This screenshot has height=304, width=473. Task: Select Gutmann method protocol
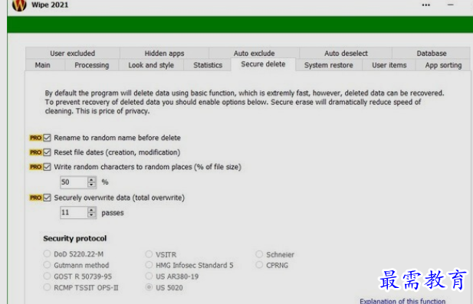[47, 265]
